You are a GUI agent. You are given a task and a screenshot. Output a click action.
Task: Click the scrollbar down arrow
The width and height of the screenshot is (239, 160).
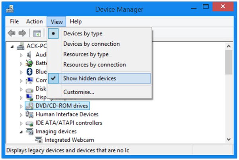click(x=228, y=139)
